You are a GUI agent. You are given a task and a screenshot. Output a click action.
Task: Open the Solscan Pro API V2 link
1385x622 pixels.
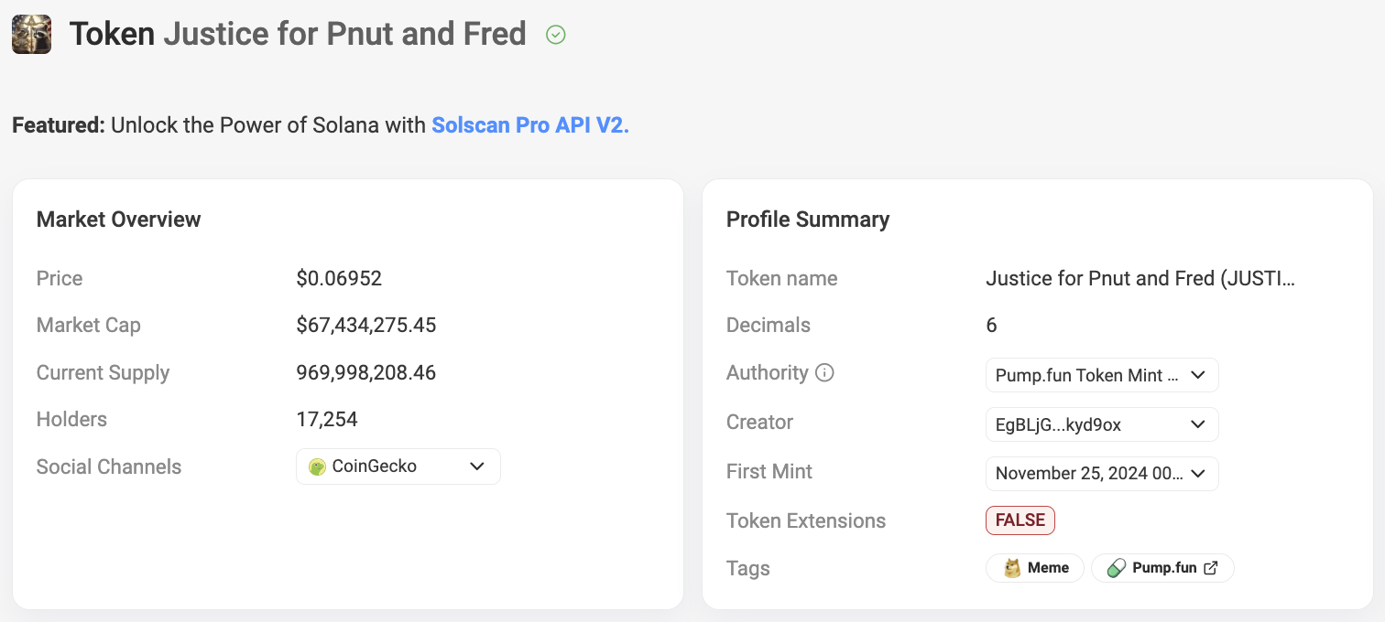(x=530, y=125)
